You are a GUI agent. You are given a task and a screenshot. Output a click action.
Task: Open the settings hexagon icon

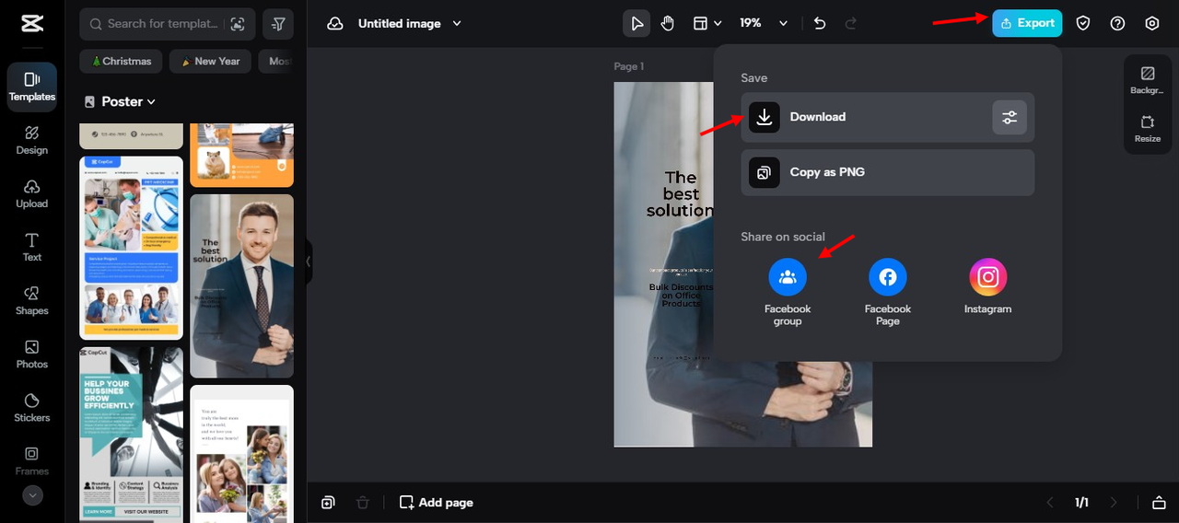click(1152, 24)
